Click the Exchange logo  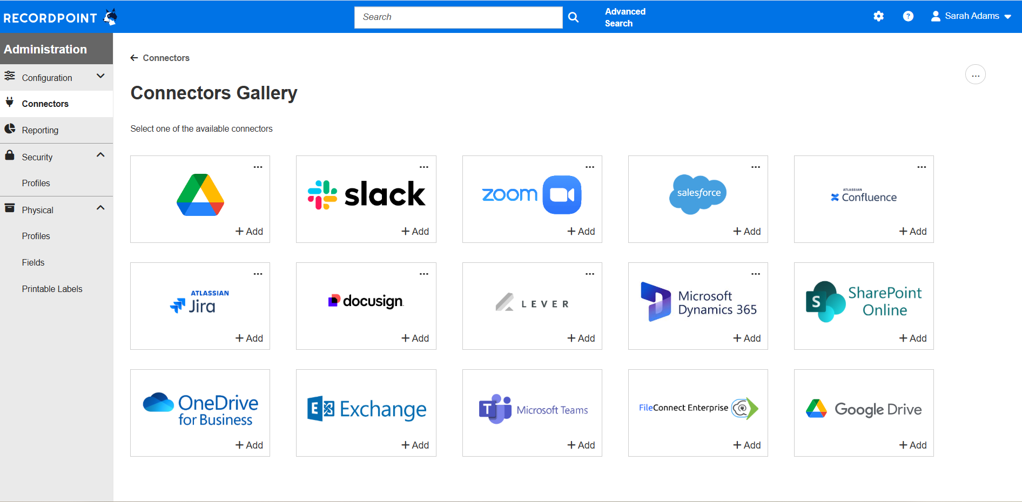click(x=366, y=409)
